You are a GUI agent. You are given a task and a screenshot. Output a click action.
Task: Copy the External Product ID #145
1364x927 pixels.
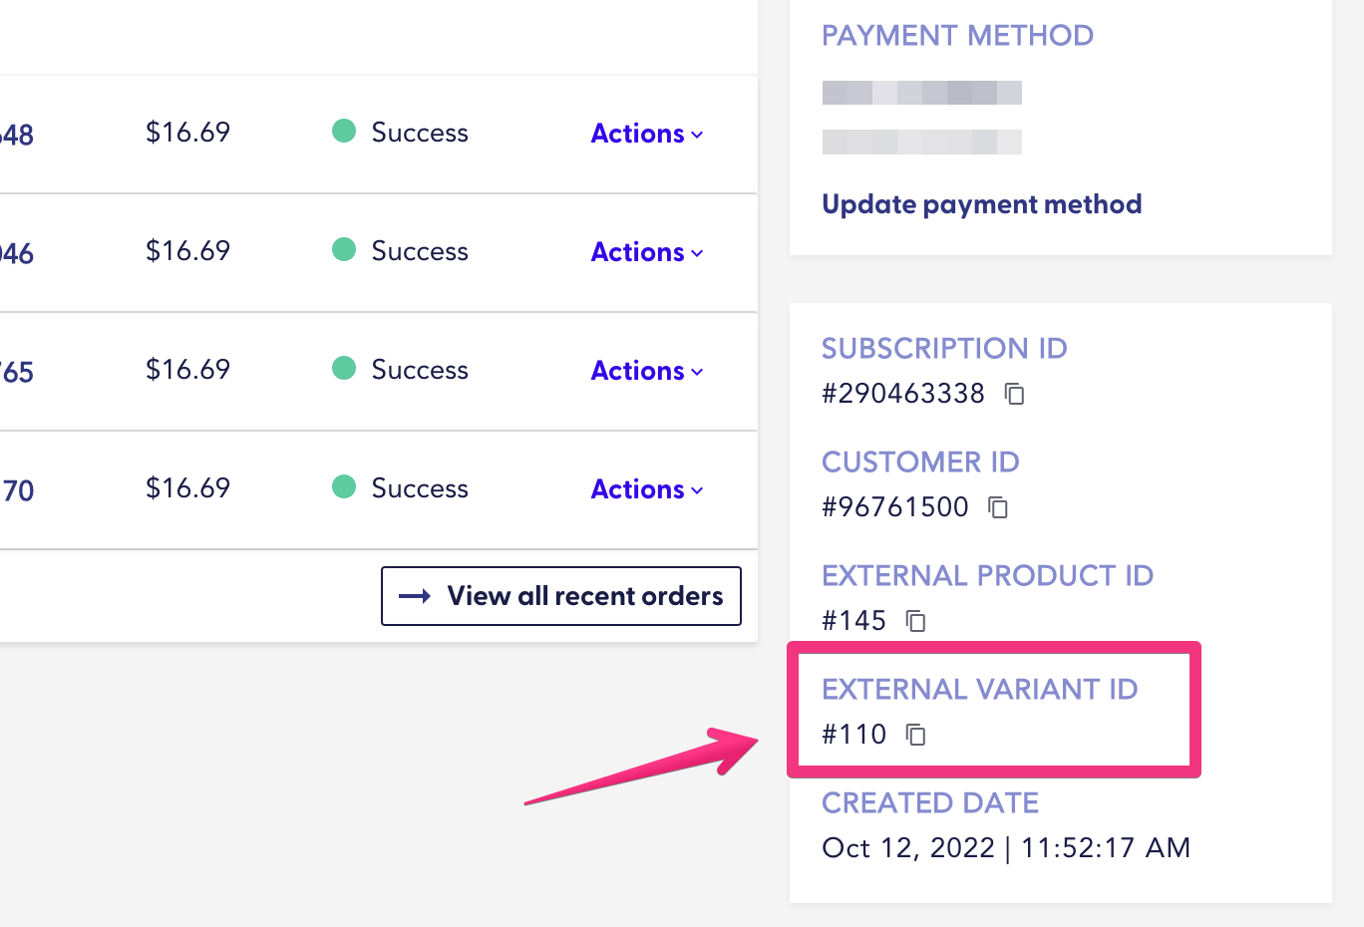(x=917, y=621)
